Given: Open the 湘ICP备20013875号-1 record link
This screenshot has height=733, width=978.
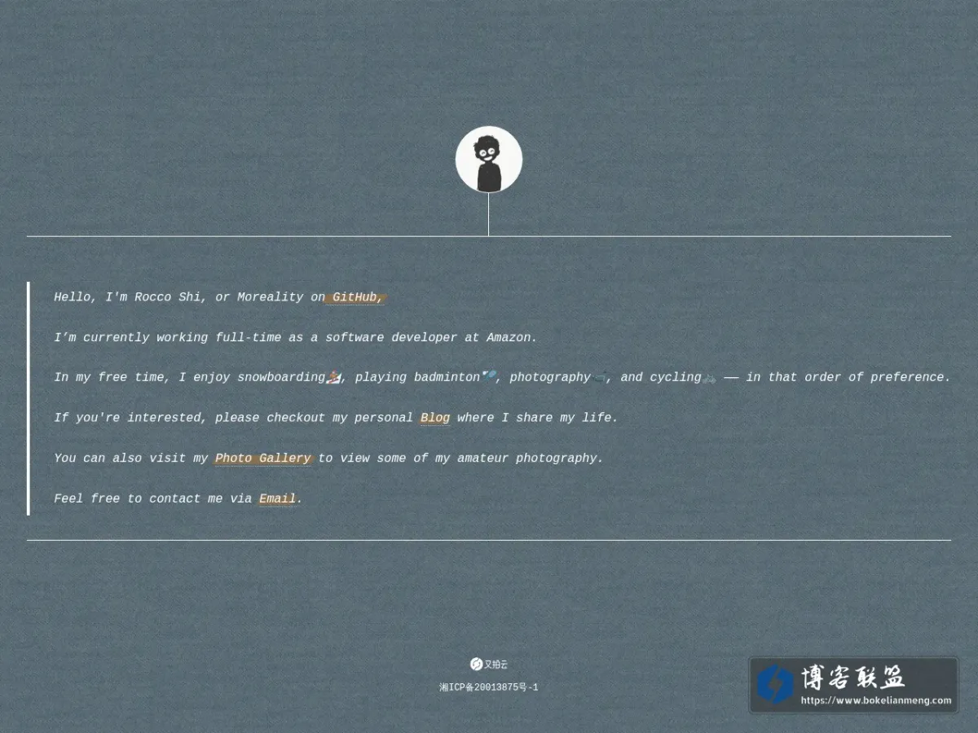Looking at the screenshot, I should tap(489, 687).
